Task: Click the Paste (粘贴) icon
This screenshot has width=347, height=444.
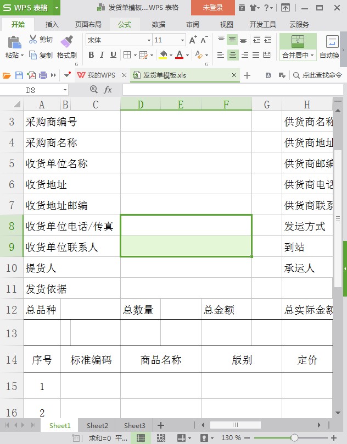Action: tap(14, 42)
